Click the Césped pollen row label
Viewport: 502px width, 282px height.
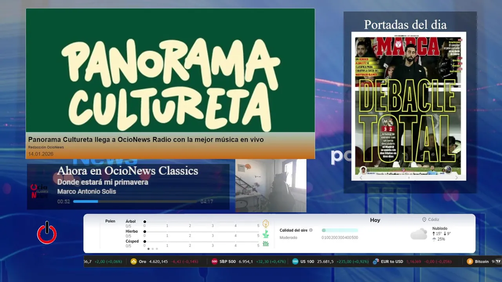click(132, 241)
